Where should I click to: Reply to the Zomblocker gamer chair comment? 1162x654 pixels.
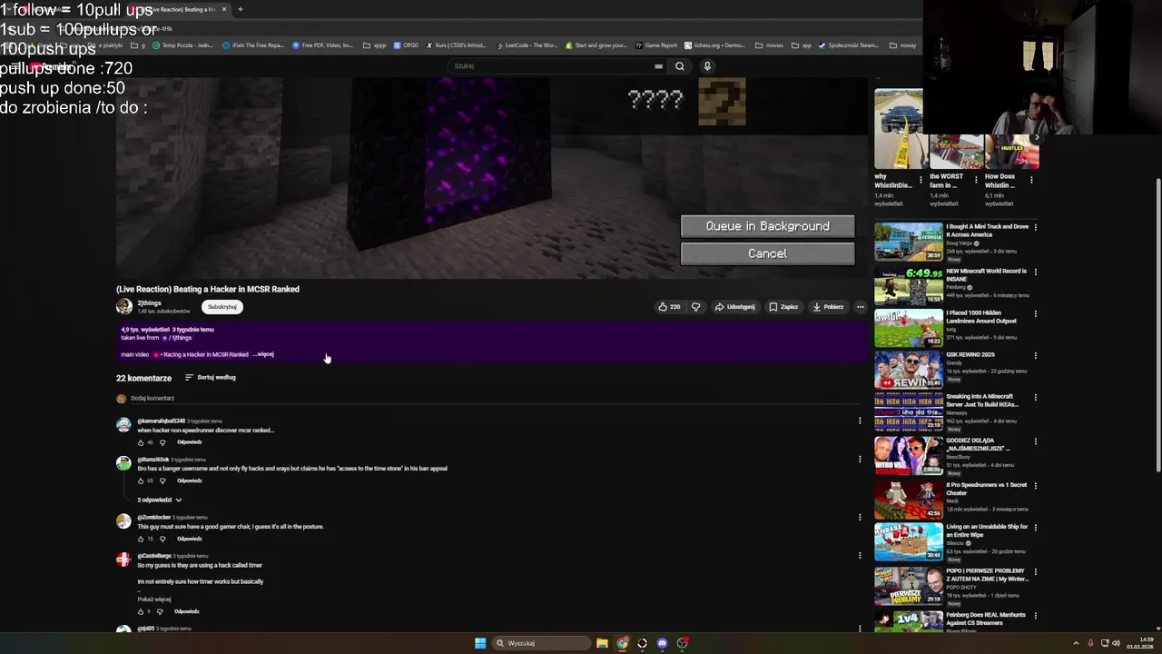[189, 539]
